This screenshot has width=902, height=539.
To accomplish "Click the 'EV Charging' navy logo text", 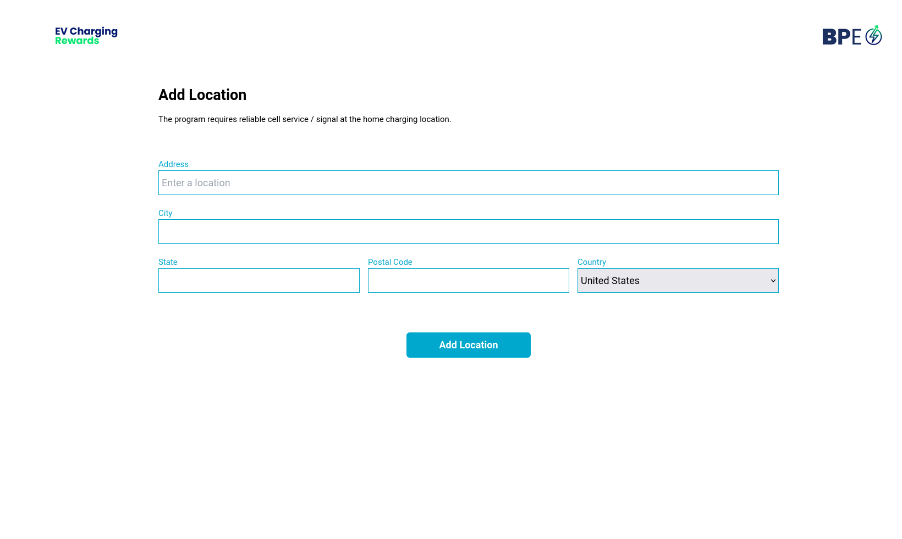I will coord(85,31).
